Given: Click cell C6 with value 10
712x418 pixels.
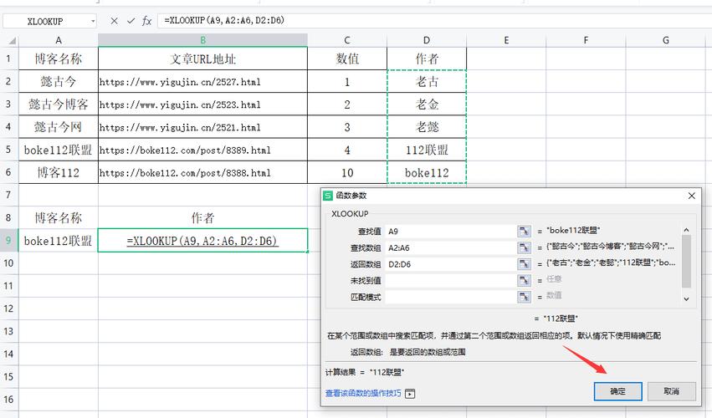Looking at the screenshot, I should click(x=347, y=172).
